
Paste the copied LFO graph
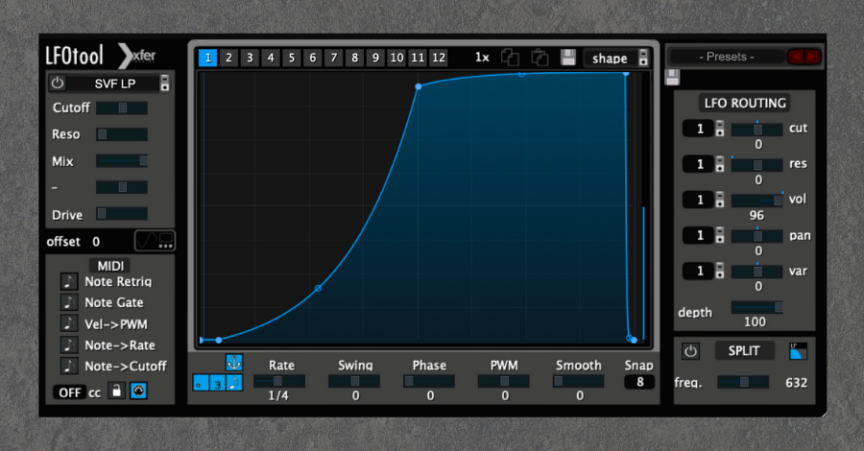pos(540,58)
